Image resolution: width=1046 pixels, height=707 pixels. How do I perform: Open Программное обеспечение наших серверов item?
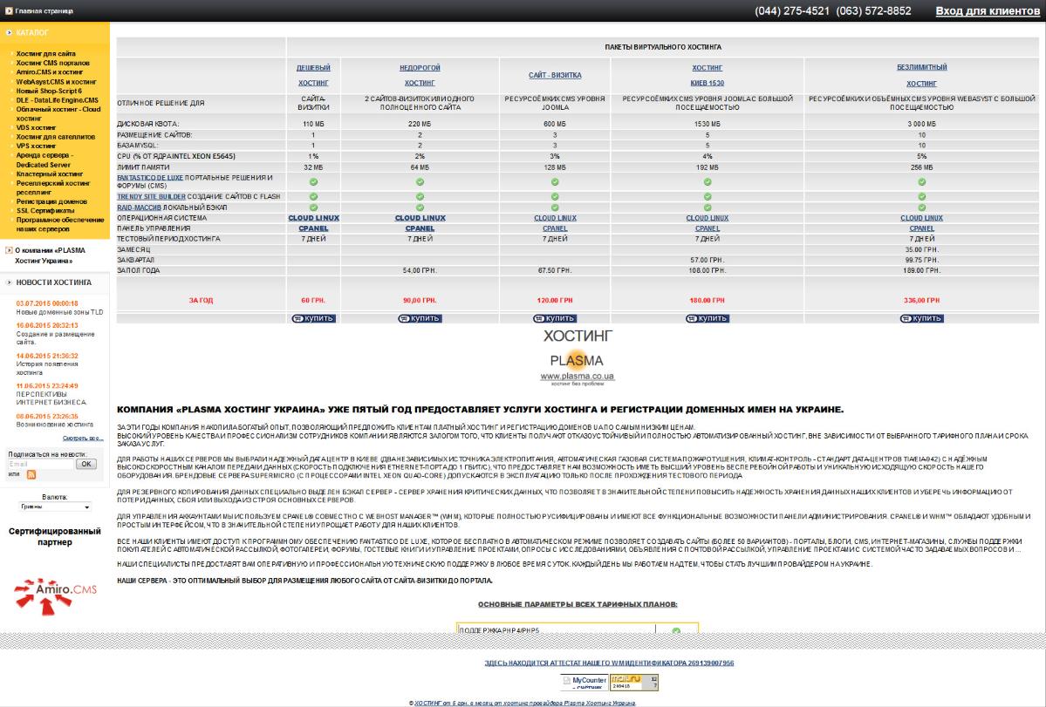(x=60, y=224)
